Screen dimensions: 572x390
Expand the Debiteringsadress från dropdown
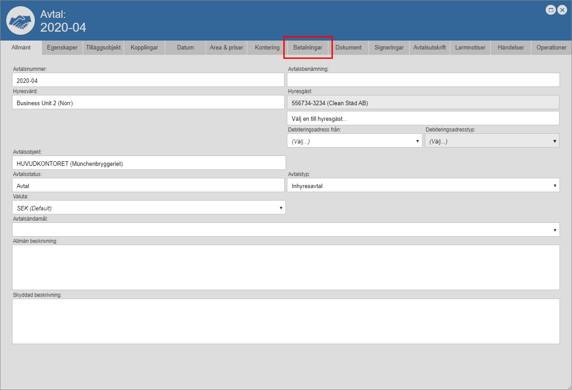pos(354,141)
